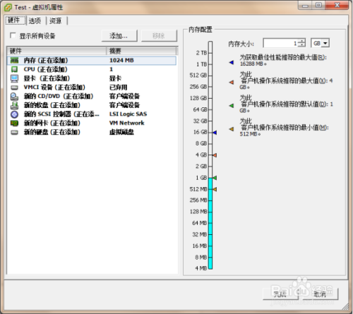Click the 16 GB blue marker on the slider

click(215, 133)
